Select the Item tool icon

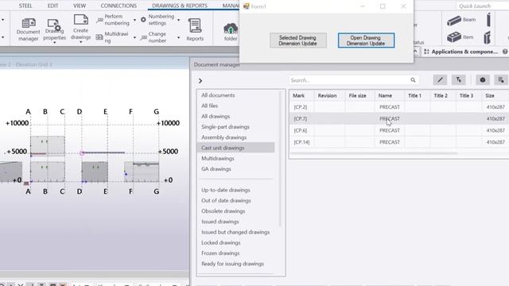pyautogui.click(x=454, y=37)
